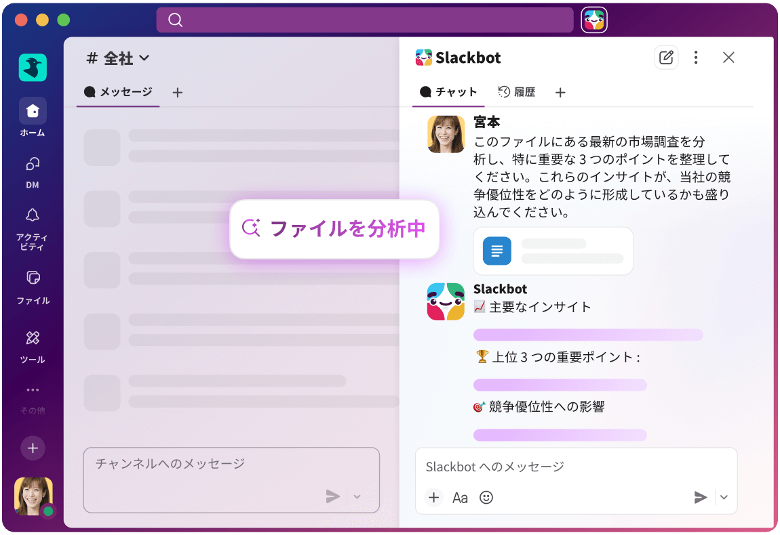Select the ツール icon in the sidebar
The width and height of the screenshot is (780, 535).
click(x=33, y=337)
